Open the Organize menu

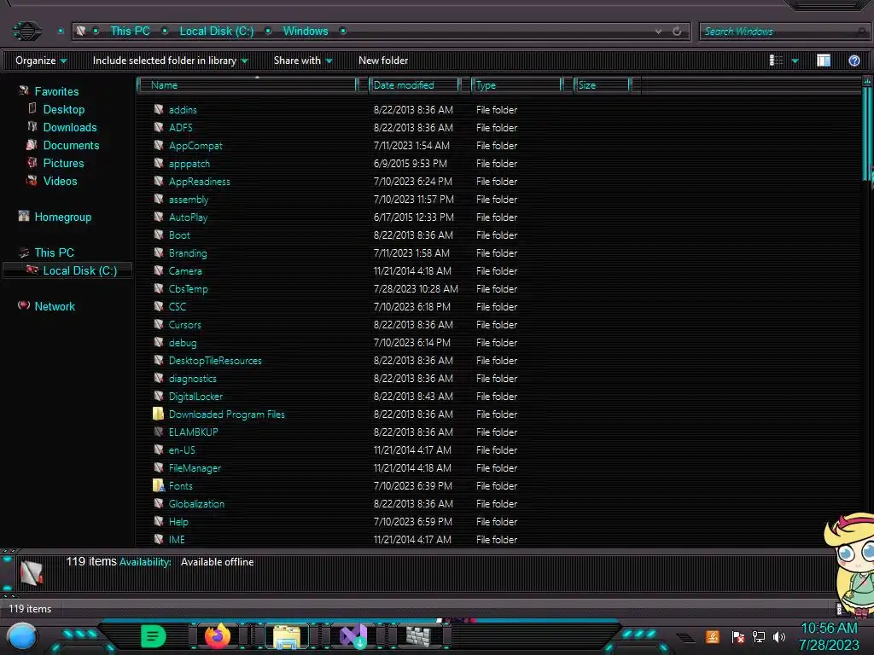click(x=41, y=61)
